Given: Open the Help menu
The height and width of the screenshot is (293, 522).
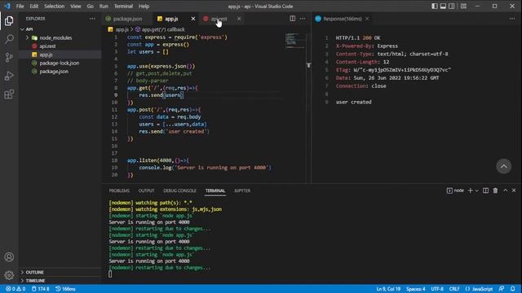Looking at the screenshot, I should [x=144, y=6].
